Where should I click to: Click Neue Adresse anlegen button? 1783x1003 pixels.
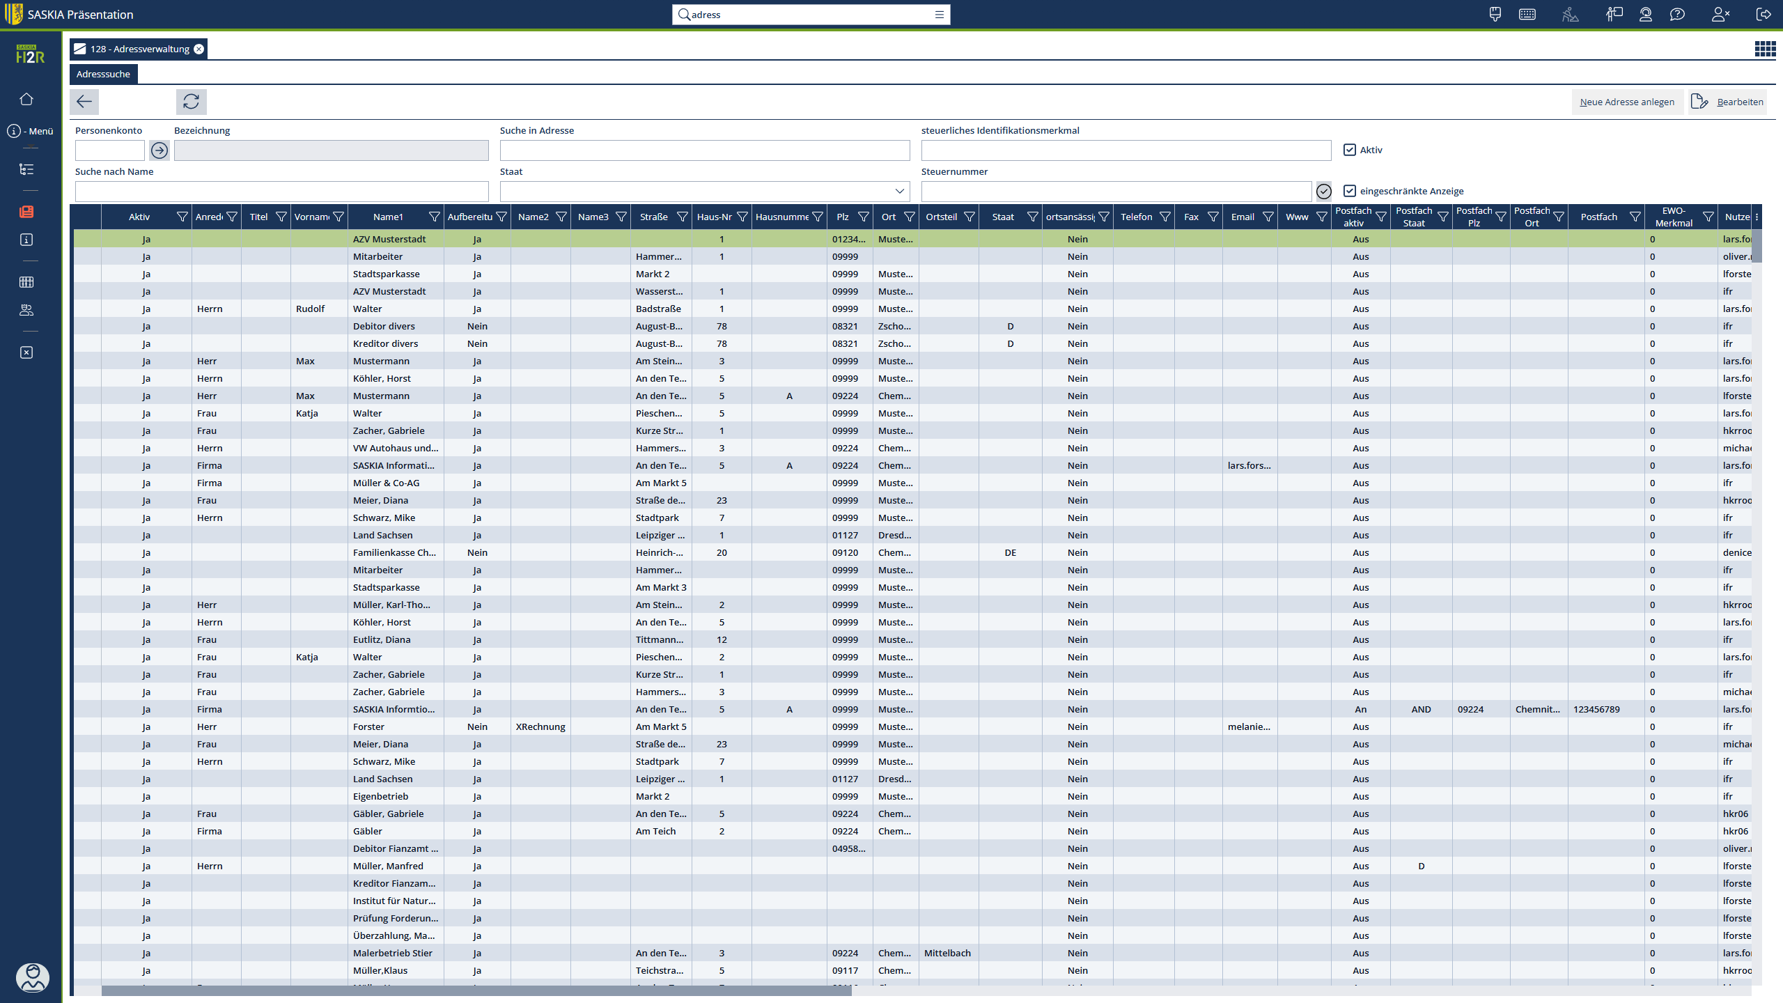tap(1626, 102)
